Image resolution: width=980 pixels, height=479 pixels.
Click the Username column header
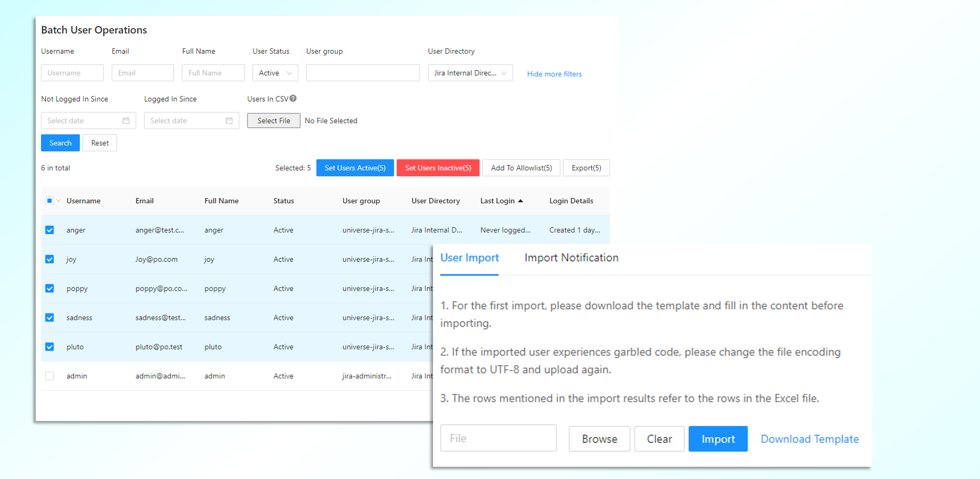tap(84, 201)
